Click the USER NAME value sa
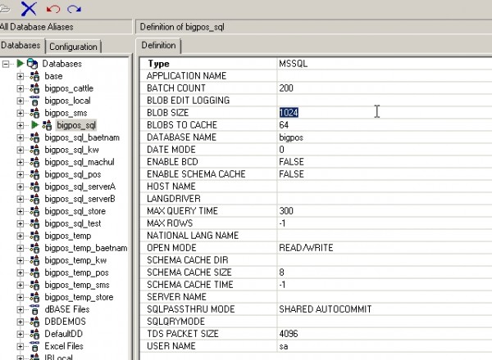This screenshot has height=360, width=492. pos(283,346)
